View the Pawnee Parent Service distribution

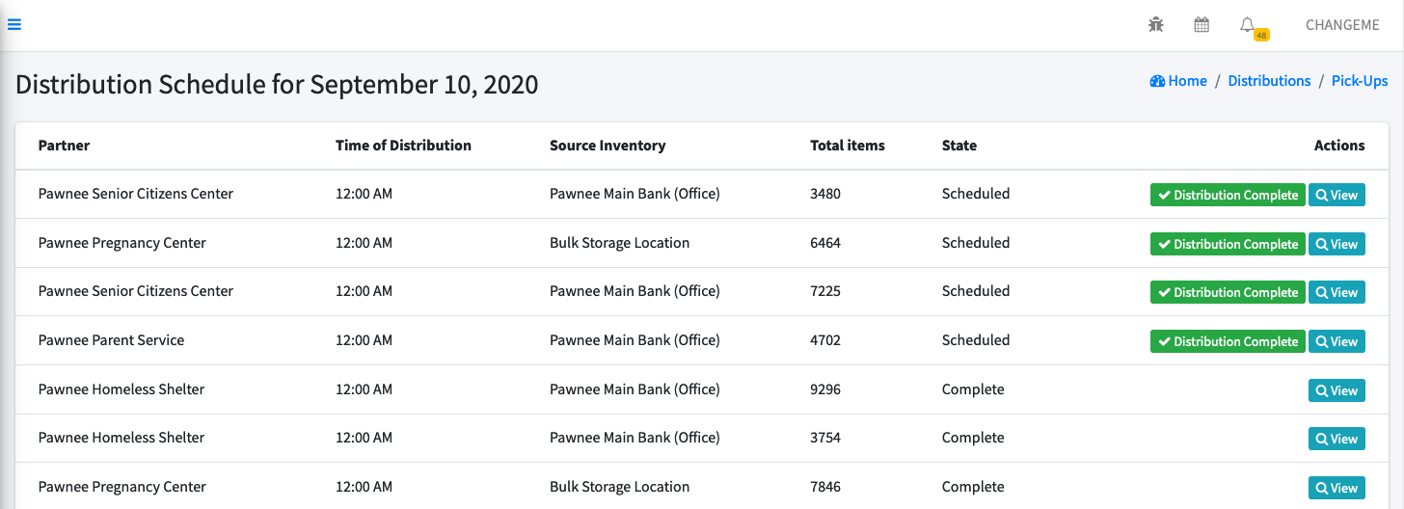tap(1336, 341)
